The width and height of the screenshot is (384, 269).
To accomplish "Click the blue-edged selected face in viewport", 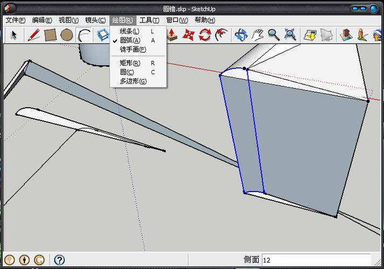I will 242,132.
